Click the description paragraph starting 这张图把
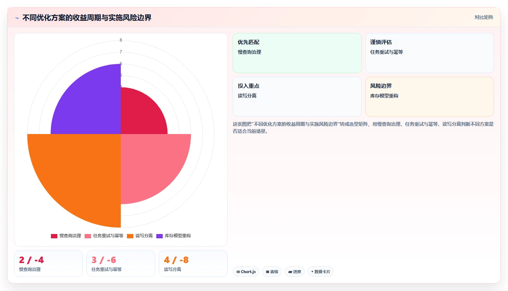 pyautogui.click(x=363, y=128)
